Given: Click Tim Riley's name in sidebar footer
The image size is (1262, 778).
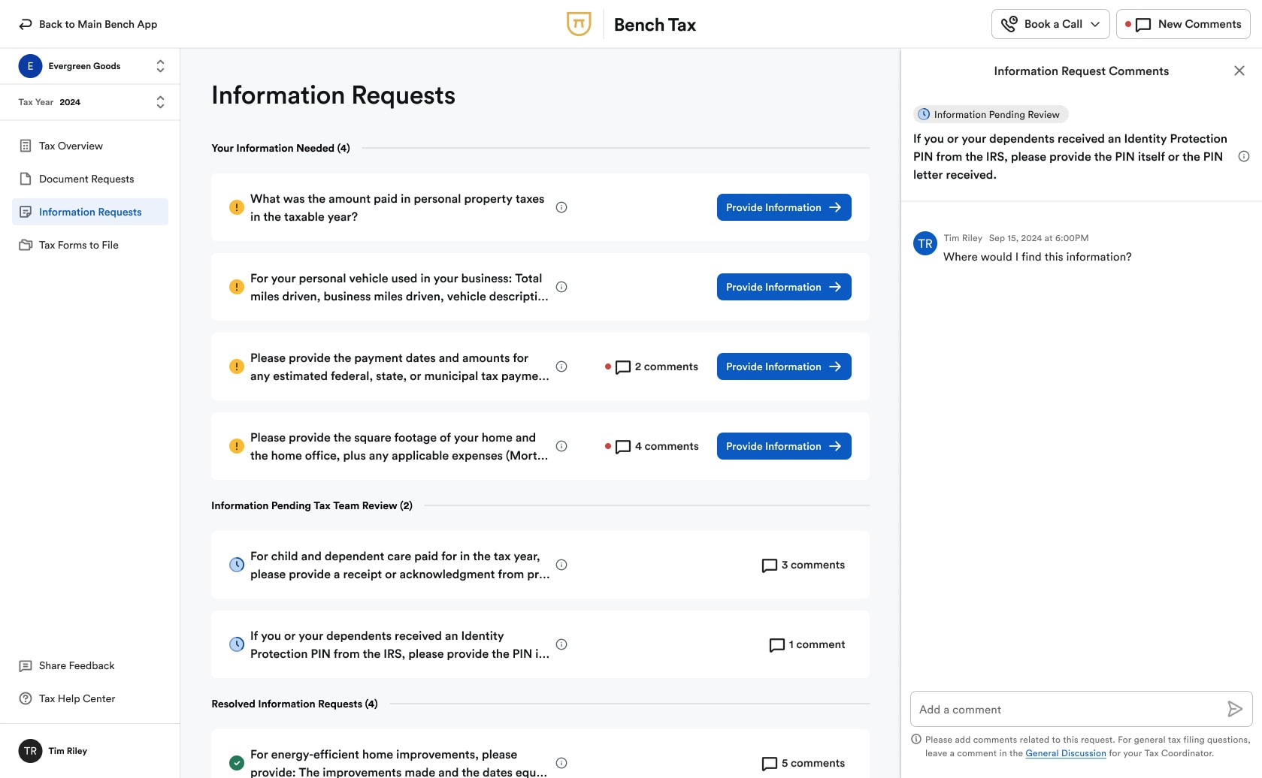Looking at the screenshot, I should [68, 751].
